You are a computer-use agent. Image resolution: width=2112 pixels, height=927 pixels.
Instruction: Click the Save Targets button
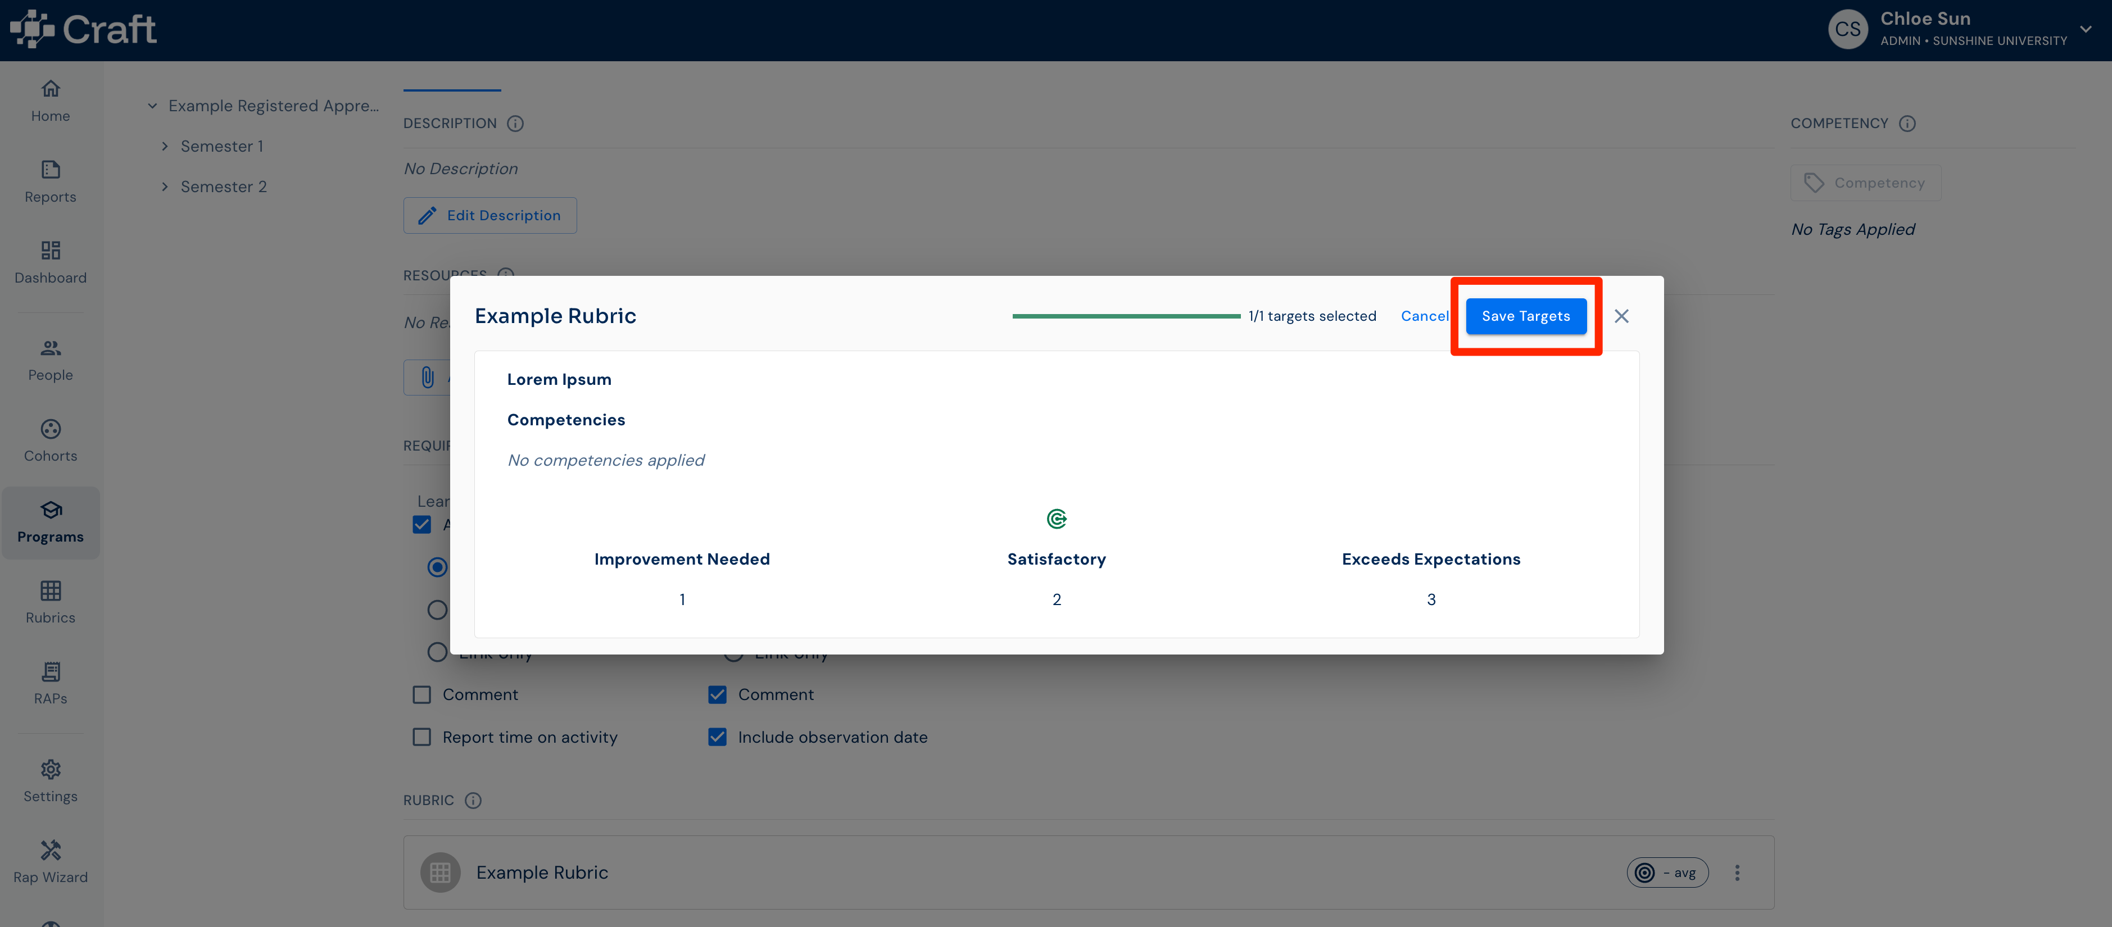[x=1526, y=316]
